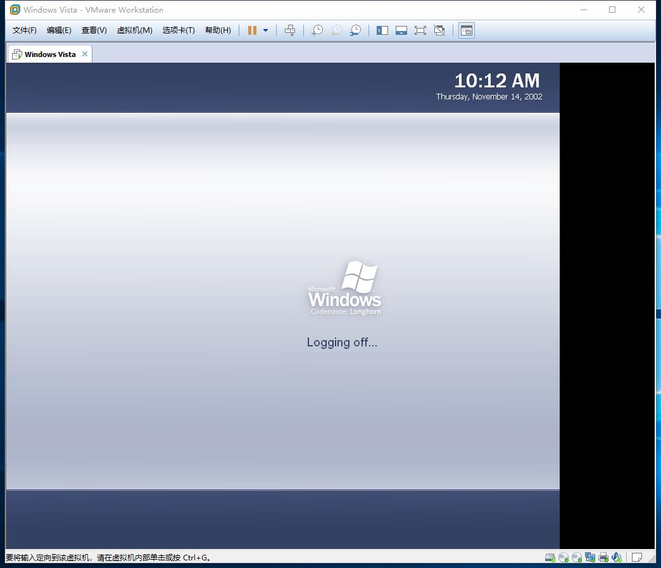Open the snapshot manager

click(355, 30)
